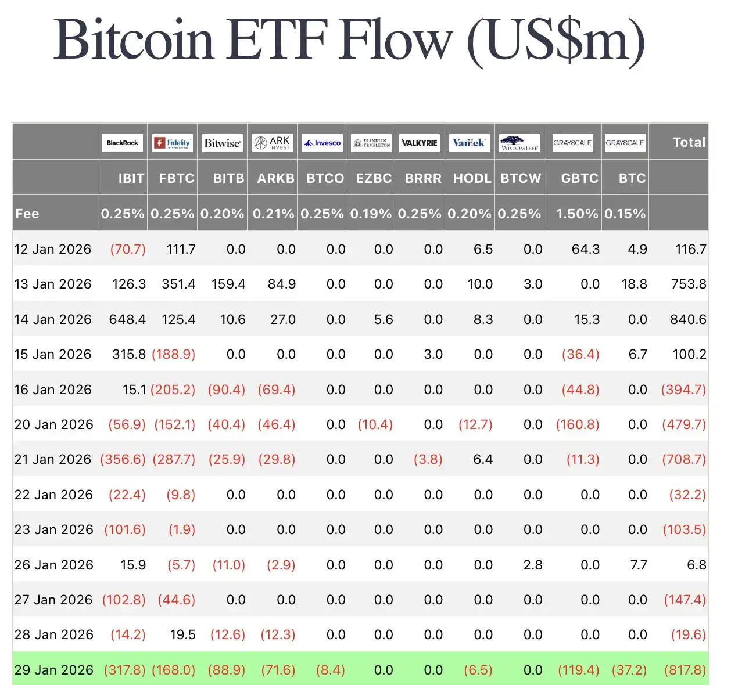Click the (817.8) total on 29 Jan
This screenshot has width=731, height=685.
[x=685, y=670]
